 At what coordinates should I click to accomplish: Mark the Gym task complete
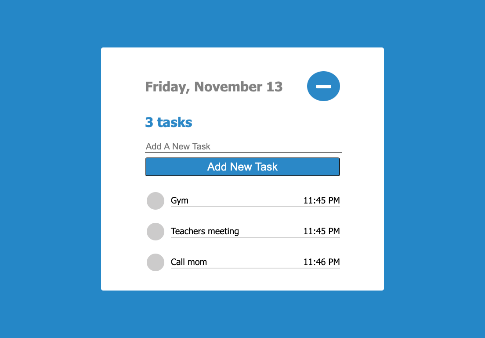click(x=155, y=200)
